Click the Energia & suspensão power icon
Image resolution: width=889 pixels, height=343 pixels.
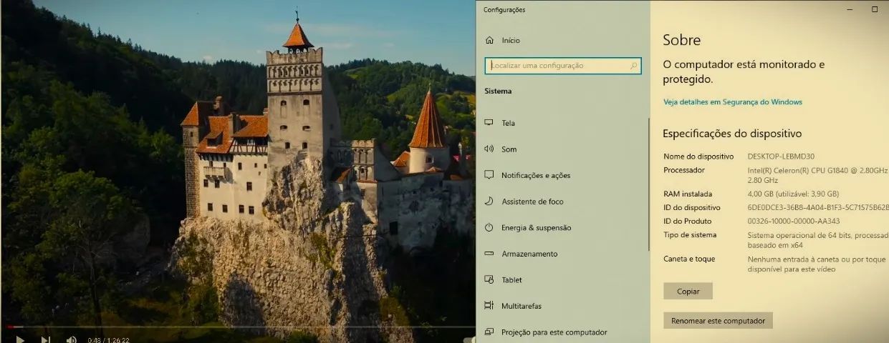489,227
